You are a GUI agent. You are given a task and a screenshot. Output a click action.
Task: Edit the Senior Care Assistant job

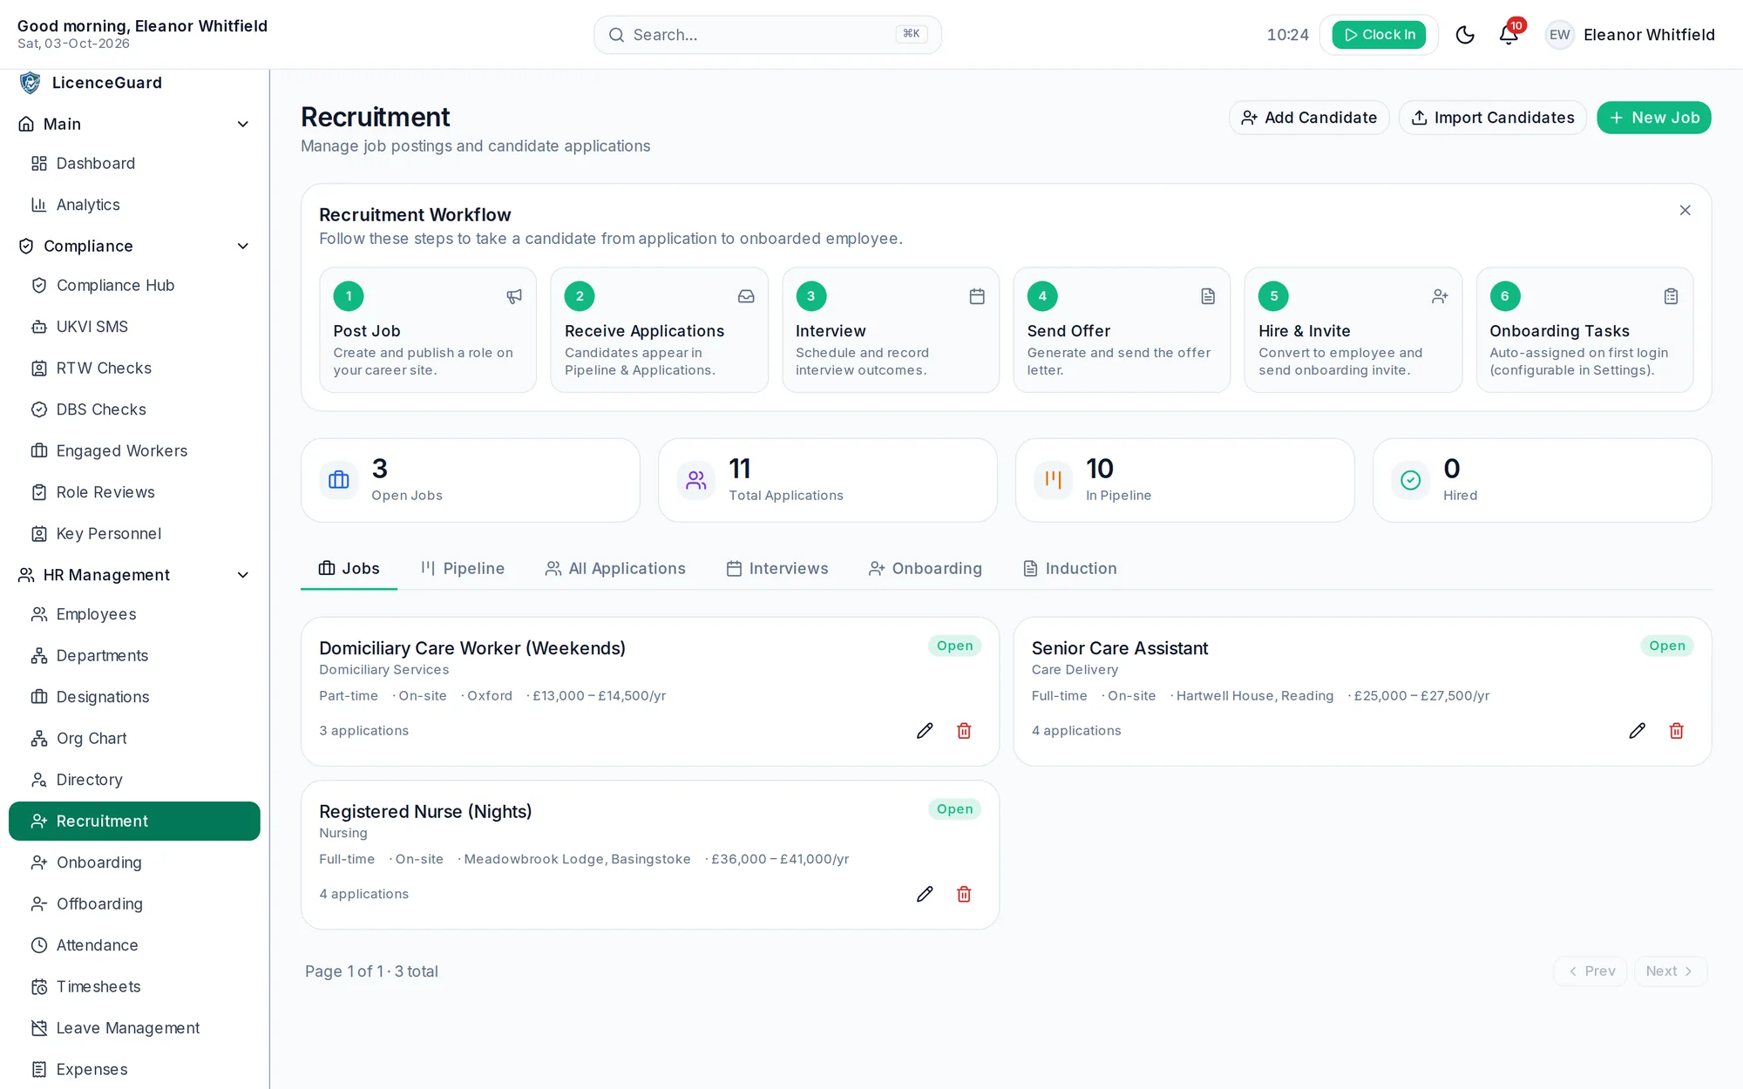1638,731
